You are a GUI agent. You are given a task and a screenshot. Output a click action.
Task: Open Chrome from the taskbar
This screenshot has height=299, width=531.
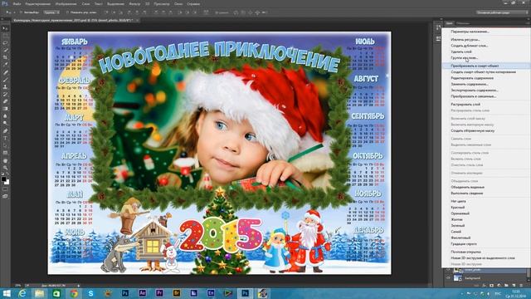pos(74,293)
